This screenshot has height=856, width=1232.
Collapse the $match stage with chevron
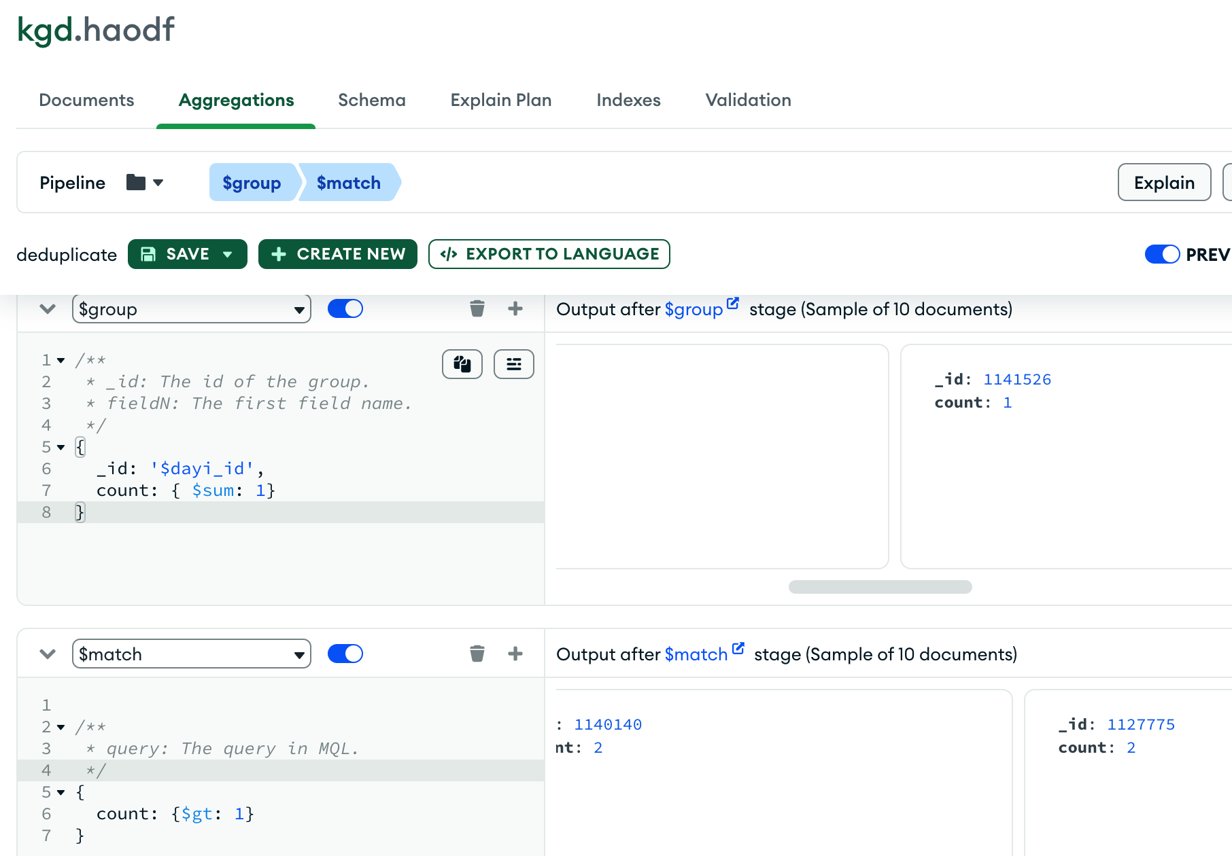48,654
